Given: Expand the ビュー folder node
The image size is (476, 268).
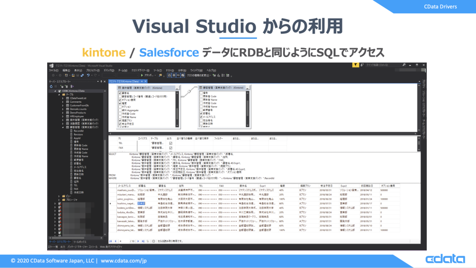Looking at the screenshot, I should tap(59, 196).
